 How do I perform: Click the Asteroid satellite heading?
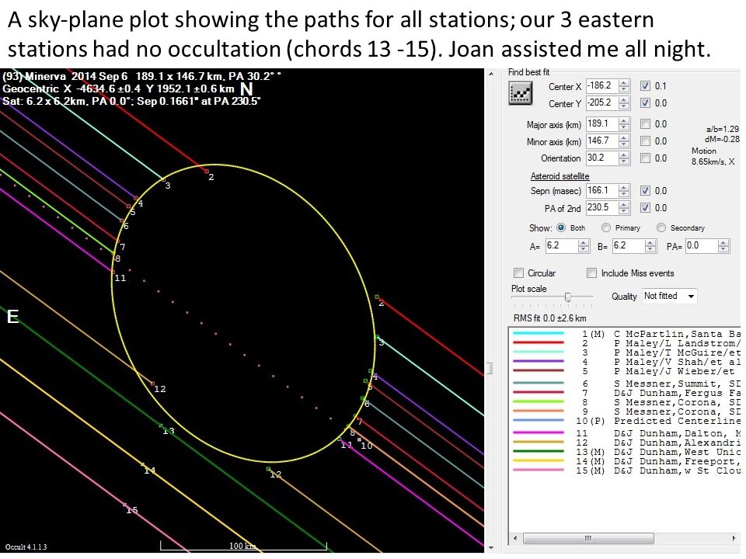click(x=560, y=176)
